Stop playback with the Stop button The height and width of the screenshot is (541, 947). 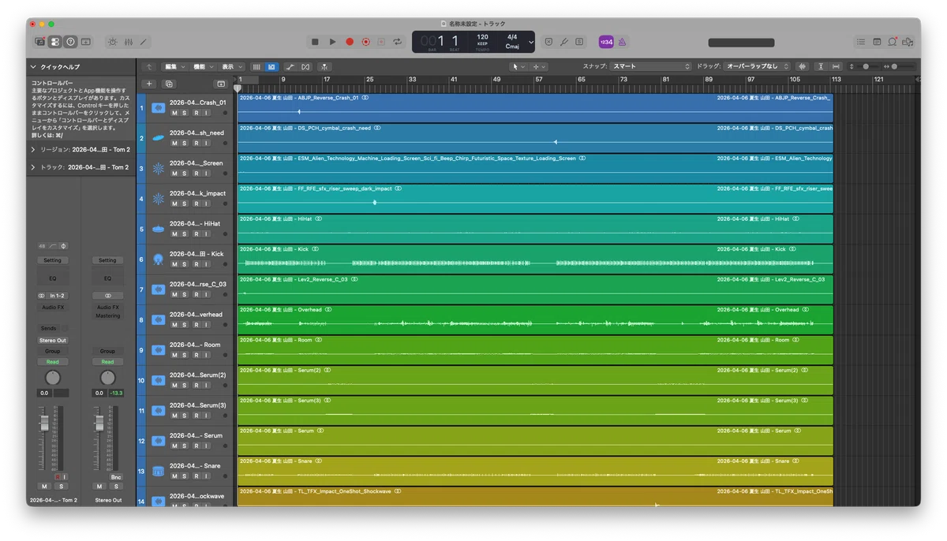pos(315,42)
